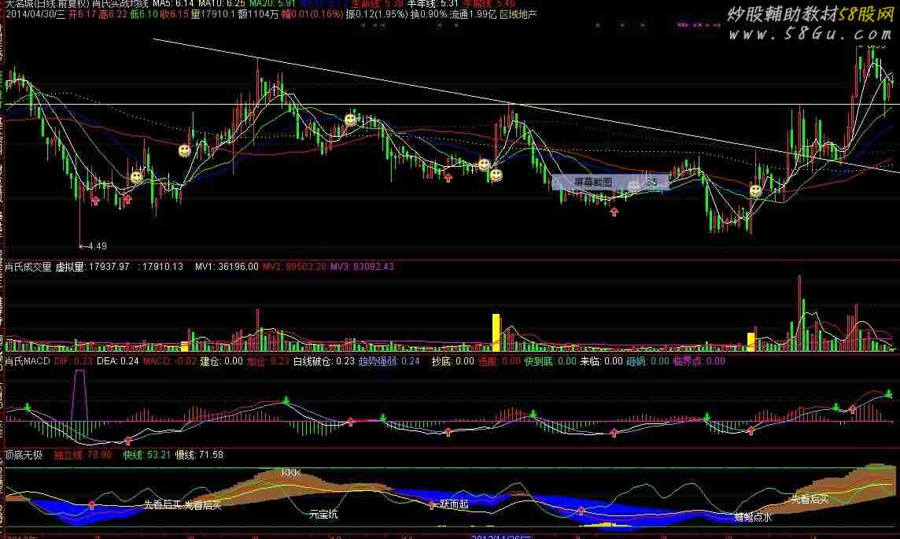Viewport: 900px width, 539px height.
Task: Click the 慢线 71.58 value label
Action: click(199, 455)
